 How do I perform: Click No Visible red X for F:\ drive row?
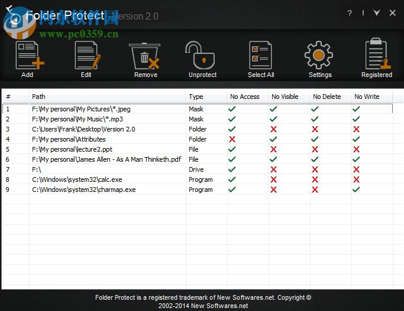tap(273, 169)
